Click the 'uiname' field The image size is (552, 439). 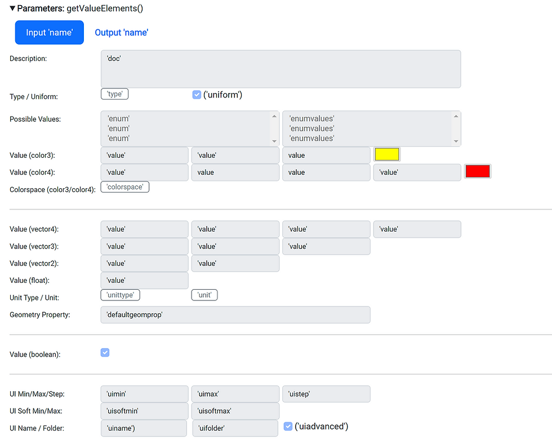(144, 428)
